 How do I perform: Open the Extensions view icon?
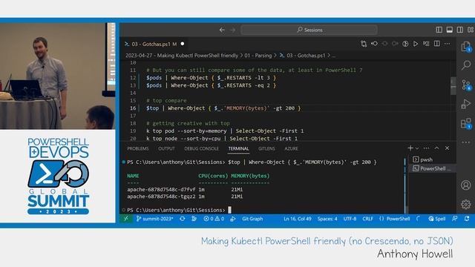coord(466,123)
